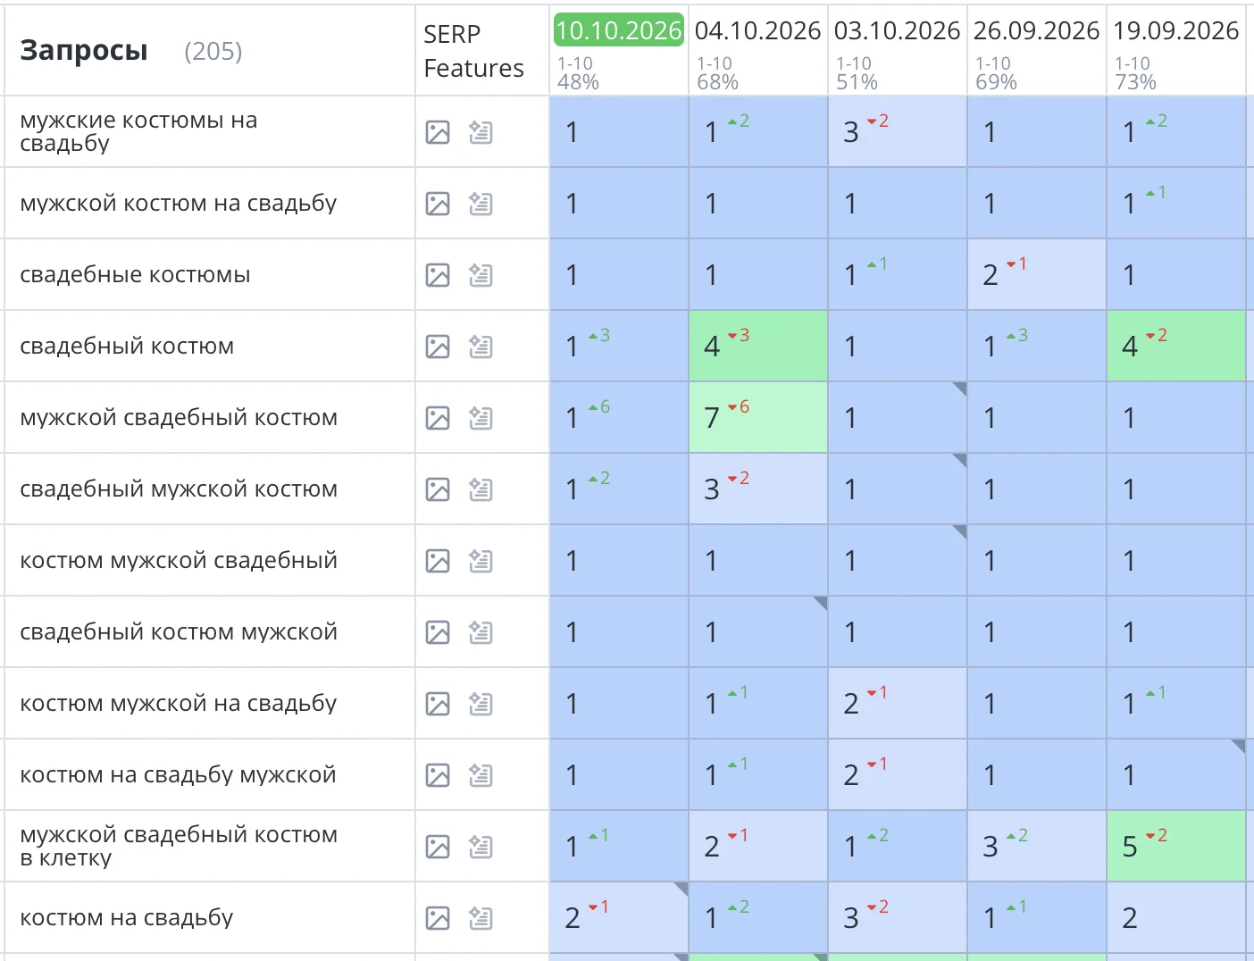The width and height of the screenshot is (1254, 961).
Task: Click corner marker in 10.10.2026 cell of костюм на свадьбу
Action: point(681,889)
